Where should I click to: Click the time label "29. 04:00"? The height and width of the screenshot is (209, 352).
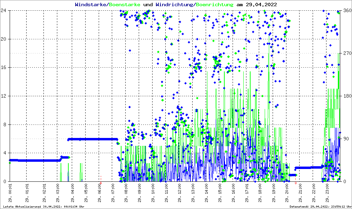click(x=72, y=193)
